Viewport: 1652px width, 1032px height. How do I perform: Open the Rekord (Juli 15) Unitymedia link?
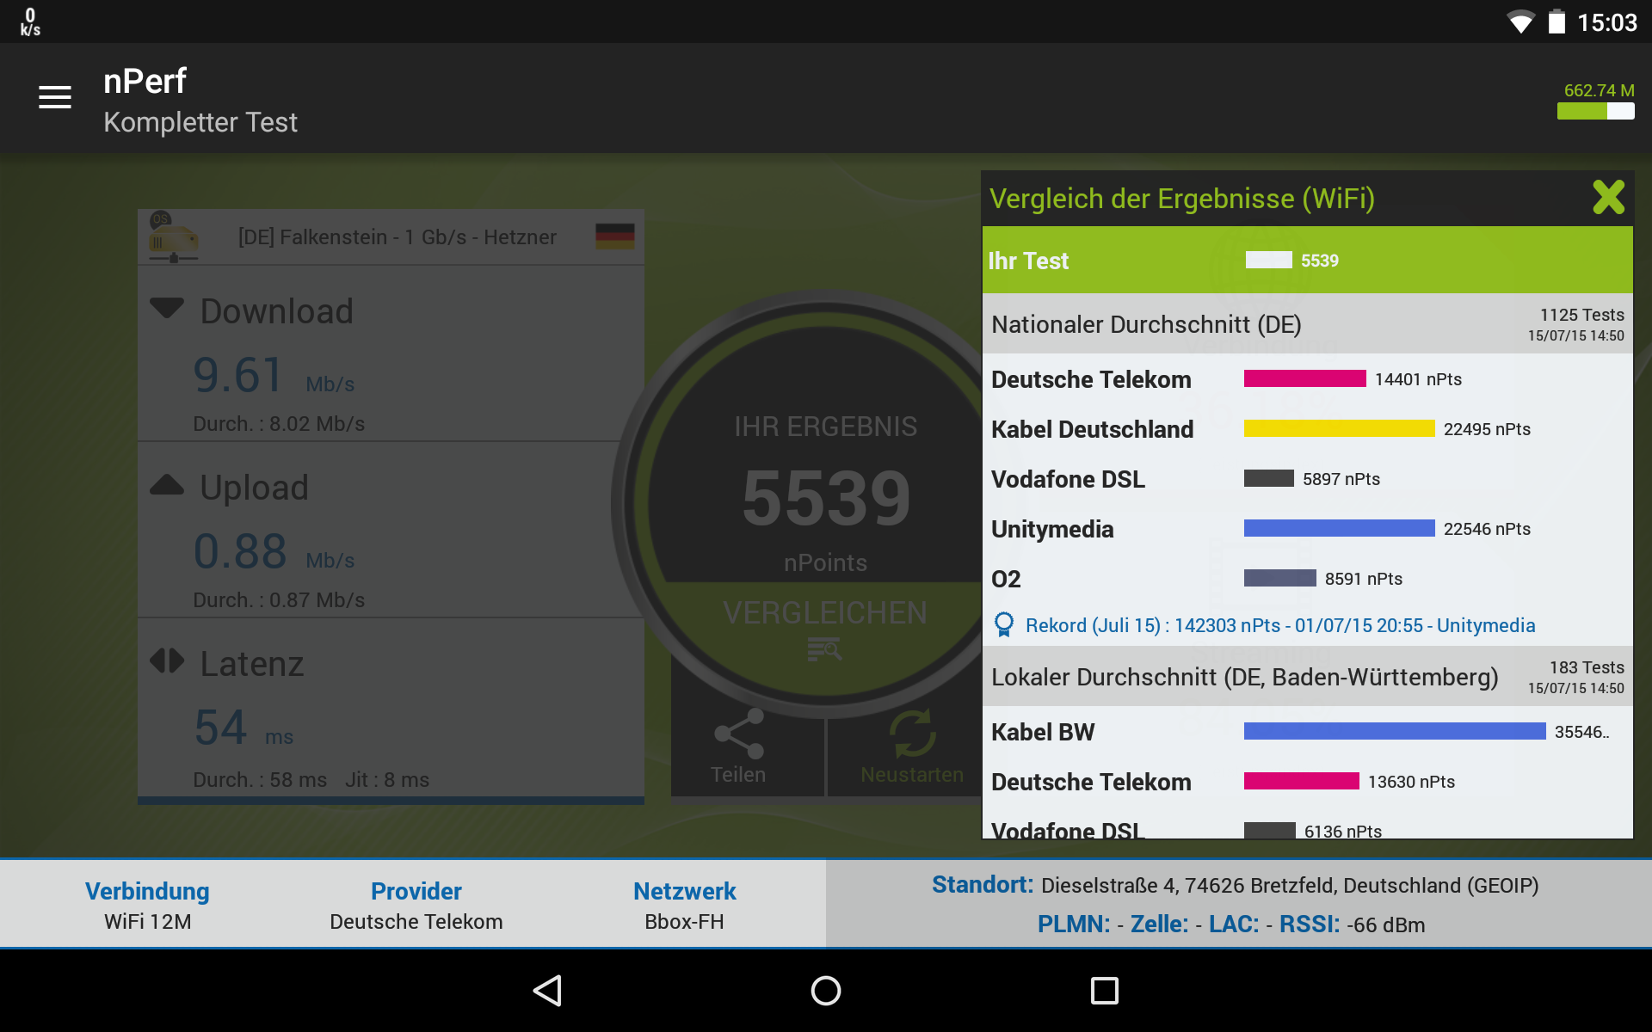1280,625
